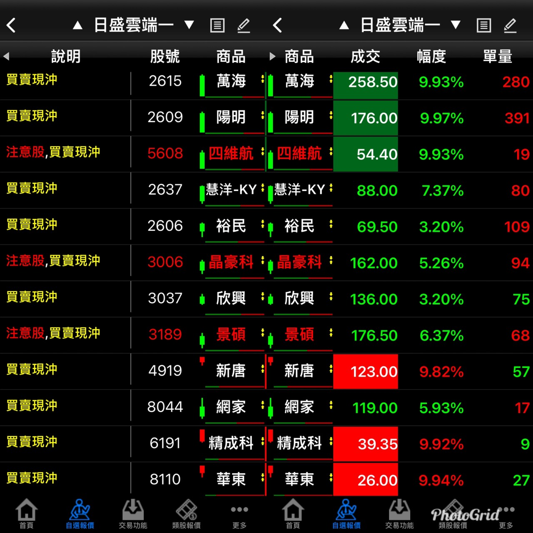Sort by 成交 column header
533x533 pixels.
point(365,56)
